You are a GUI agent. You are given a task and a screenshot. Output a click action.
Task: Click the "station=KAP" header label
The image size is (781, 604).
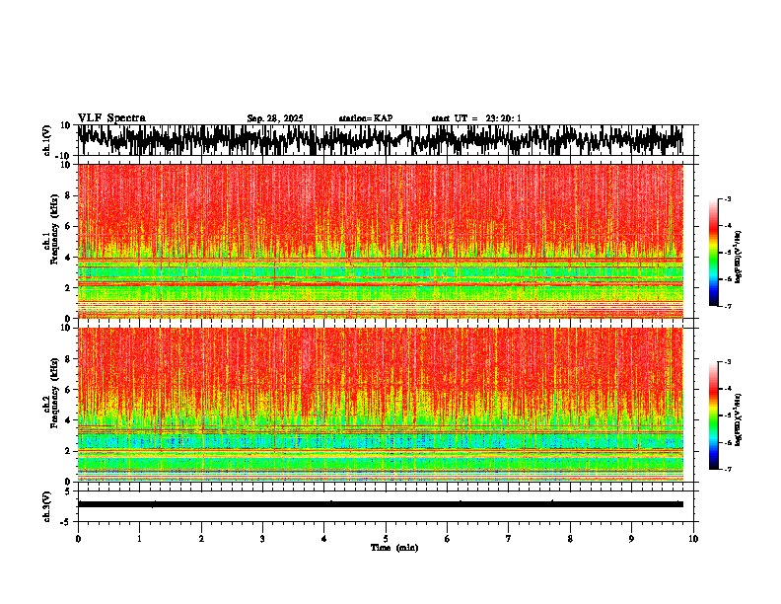pyautogui.click(x=366, y=118)
